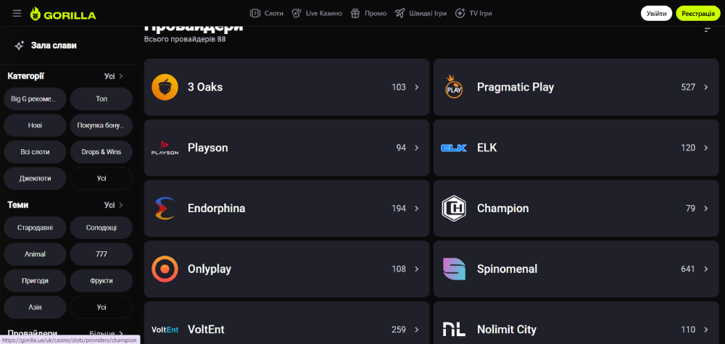This screenshot has width=725, height=344.
Task: Open Nolimit City provider chevron
Action: (706, 330)
